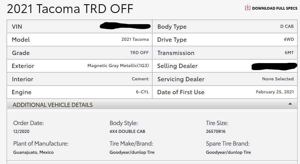Click Magnetic Gray Metallic(1G3) exterior value
The height and width of the screenshot is (164, 300).
point(118,66)
